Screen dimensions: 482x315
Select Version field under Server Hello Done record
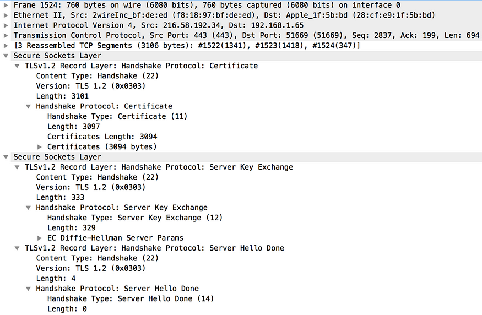(x=91, y=269)
